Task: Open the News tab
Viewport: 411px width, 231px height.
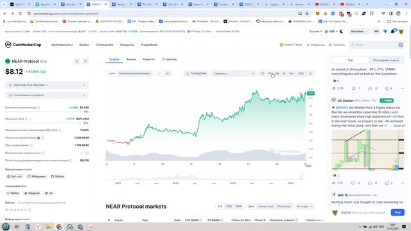Action: pos(148,60)
